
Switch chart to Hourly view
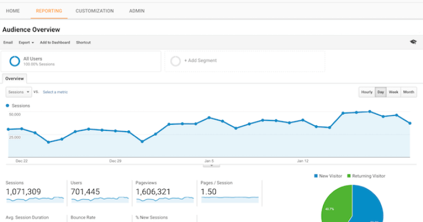(367, 92)
